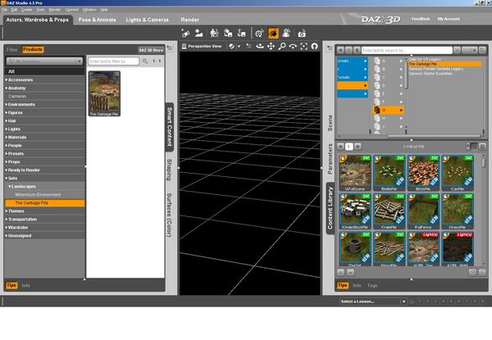Click the two-figures toolbar icon
Viewport: 492px width, 340px height.
[x=214, y=33]
